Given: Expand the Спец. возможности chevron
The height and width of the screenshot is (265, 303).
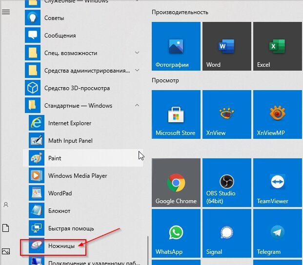Looking at the screenshot, I should [137, 53].
